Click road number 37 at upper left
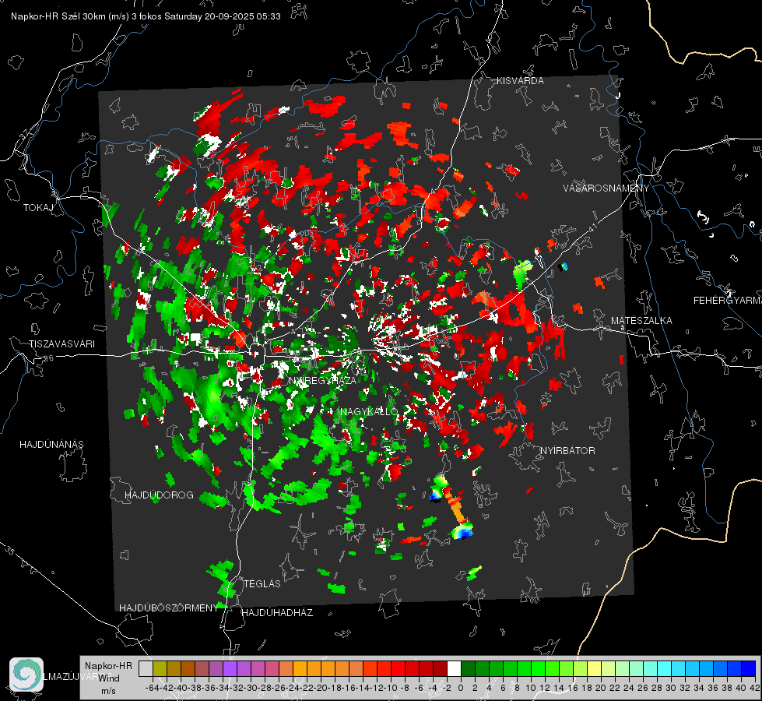 25,134
